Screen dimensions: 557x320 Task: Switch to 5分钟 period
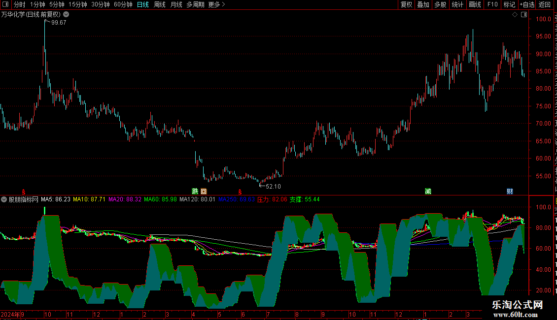click(57, 4)
